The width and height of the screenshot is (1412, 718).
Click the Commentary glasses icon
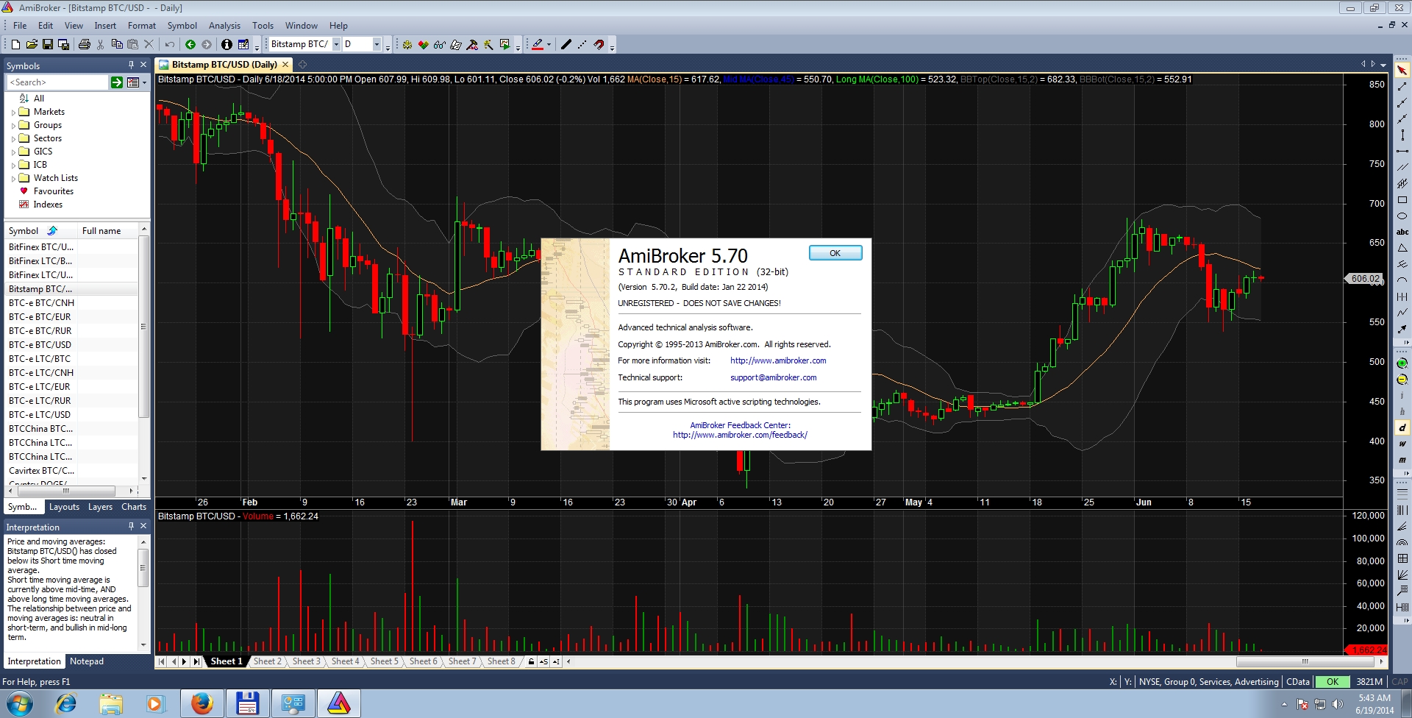(x=440, y=44)
